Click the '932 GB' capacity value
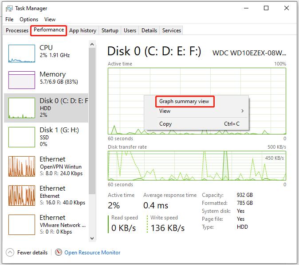Screen dimensions: 299x265 coord(244,195)
